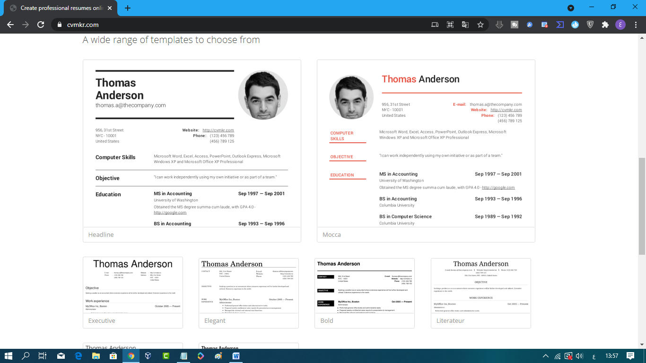Open Task View on the taskbar
The height and width of the screenshot is (363, 646).
coord(42,356)
